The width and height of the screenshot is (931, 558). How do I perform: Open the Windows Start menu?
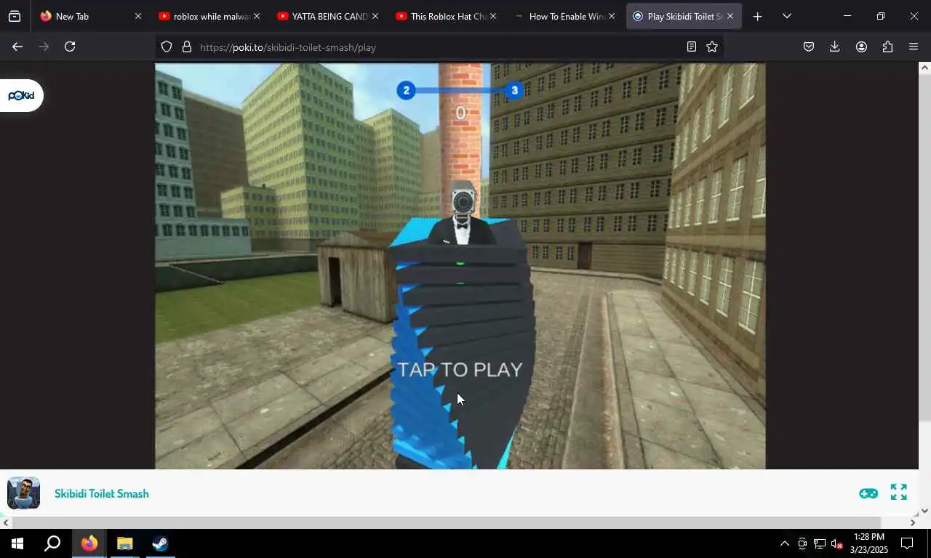pyautogui.click(x=17, y=543)
